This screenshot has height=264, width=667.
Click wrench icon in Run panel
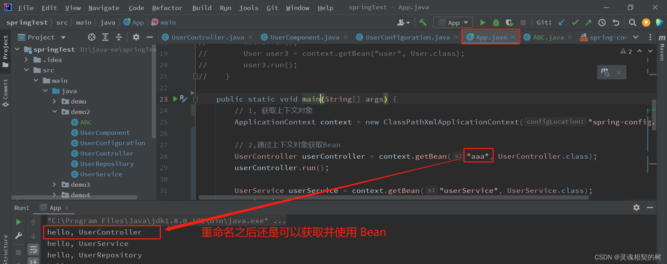tap(19, 236)
